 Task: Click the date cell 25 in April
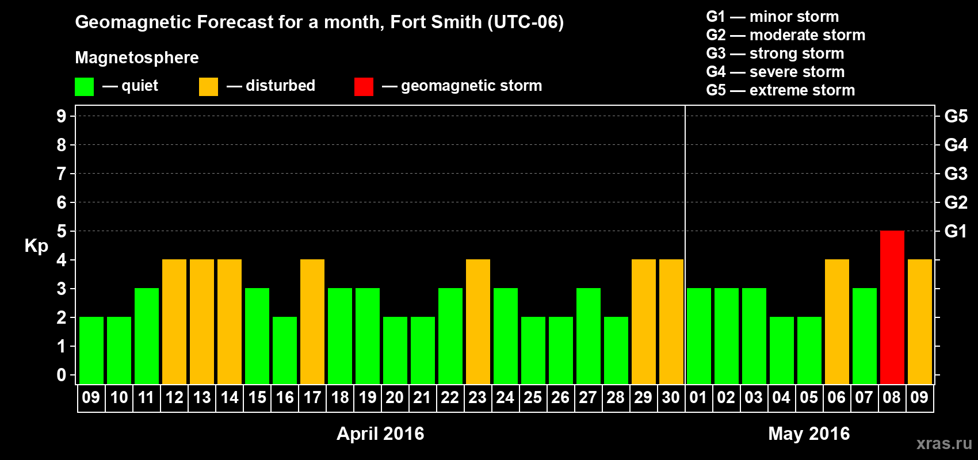pos(533,398)
